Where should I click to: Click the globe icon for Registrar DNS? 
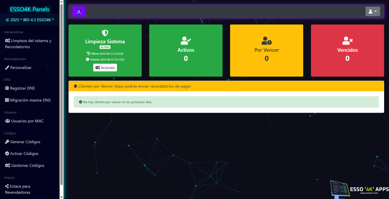7,88
